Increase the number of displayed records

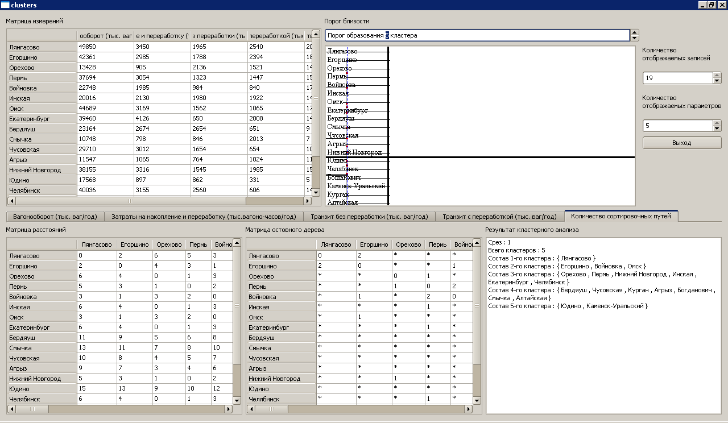[x=717, y=75]
